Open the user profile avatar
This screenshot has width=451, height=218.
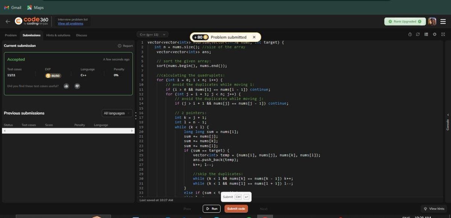(432, 21)
